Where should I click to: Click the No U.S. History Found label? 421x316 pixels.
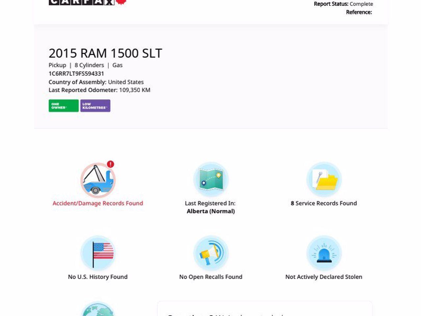click(98, 277)
